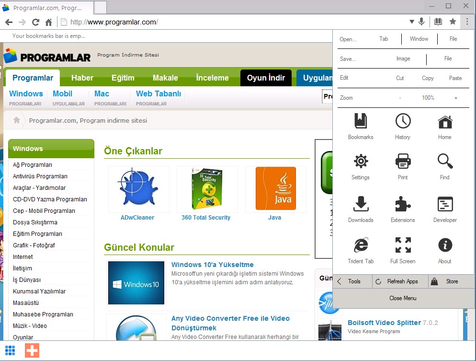Open the About info icon
The image size is (476, 361).
pos(445,245)
